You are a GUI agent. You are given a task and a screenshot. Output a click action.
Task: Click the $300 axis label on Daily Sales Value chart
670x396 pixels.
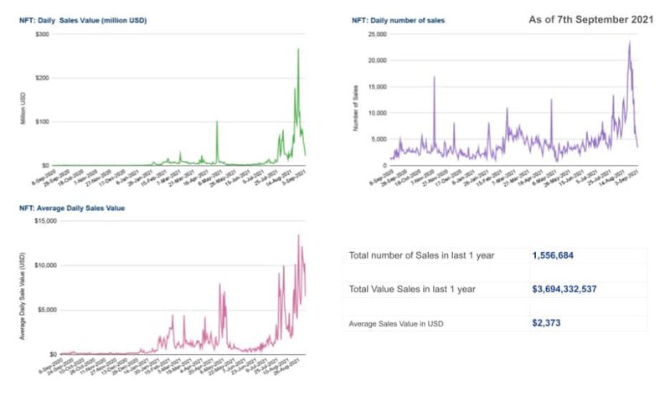[x=43, y=34]
